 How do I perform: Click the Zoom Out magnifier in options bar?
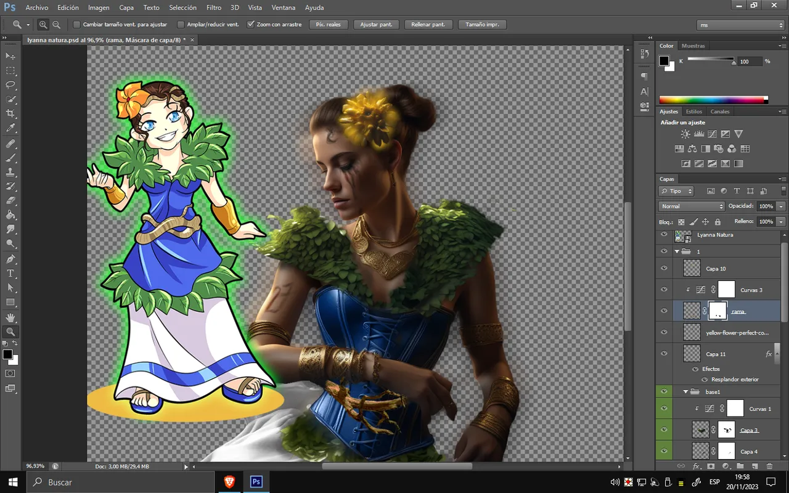point(56,25)
